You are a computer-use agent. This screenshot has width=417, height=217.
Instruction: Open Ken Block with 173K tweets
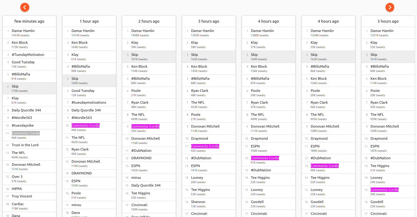(30, 45)
